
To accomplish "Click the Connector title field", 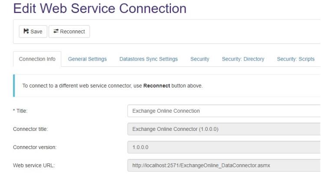I will [x=223, y=129].
